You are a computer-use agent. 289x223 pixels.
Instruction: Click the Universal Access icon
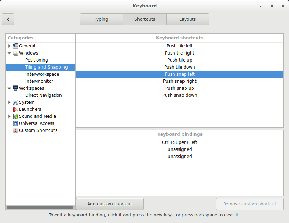coord(15,123)
